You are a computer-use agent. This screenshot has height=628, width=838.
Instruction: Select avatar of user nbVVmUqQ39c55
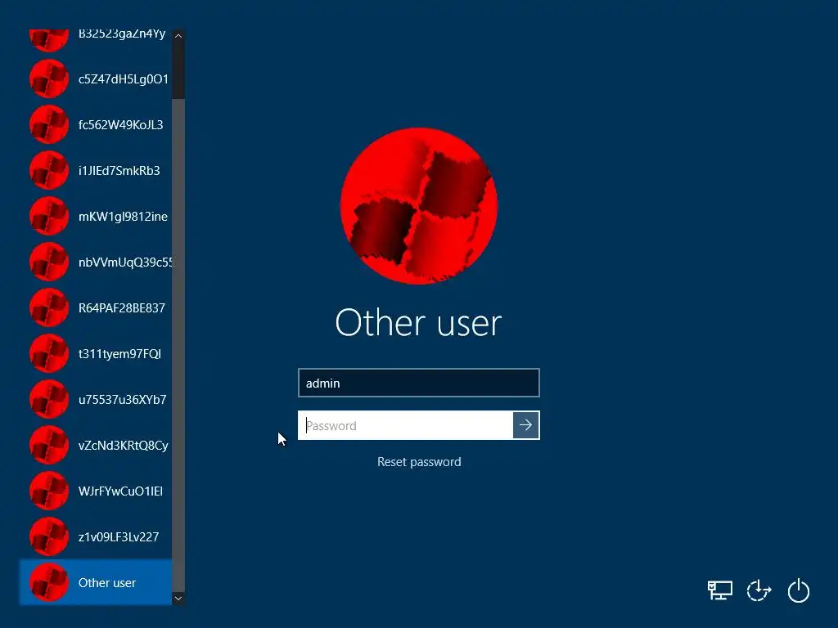click(x=49, y=262)
